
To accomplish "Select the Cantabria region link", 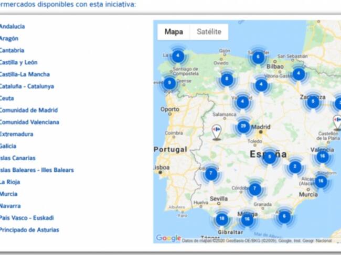I will 12,50.
